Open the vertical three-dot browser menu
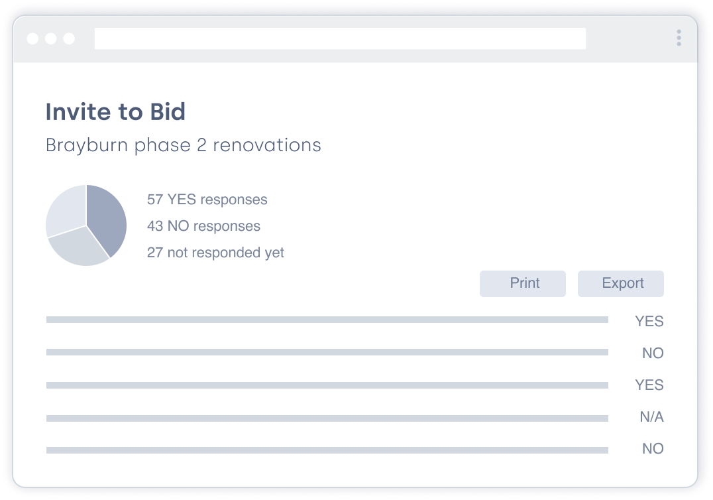The width and height of the screenshot is (713, 500). 679,38
